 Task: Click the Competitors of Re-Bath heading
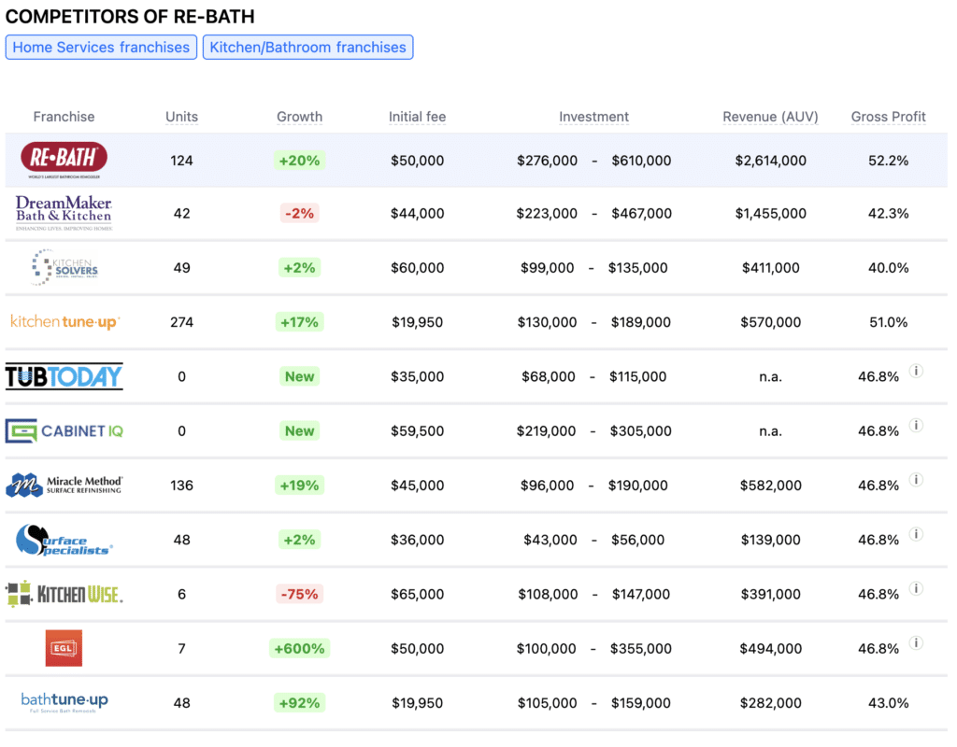[x=130, y=17]
